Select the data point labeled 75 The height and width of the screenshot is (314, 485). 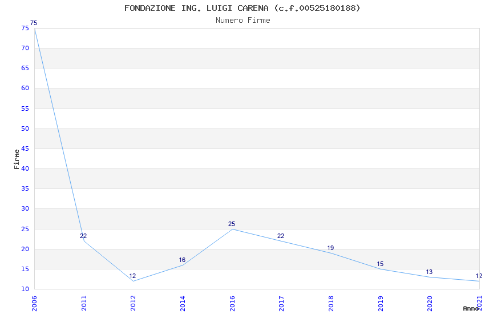(34, 23)
